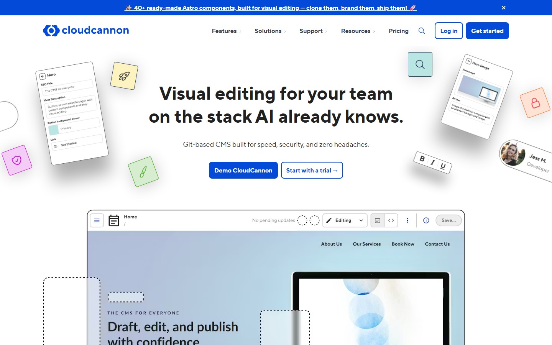Click the green paintbrush tile
Image resolution: width=552 pixels, height=345 pixels.
click(143, 172)
